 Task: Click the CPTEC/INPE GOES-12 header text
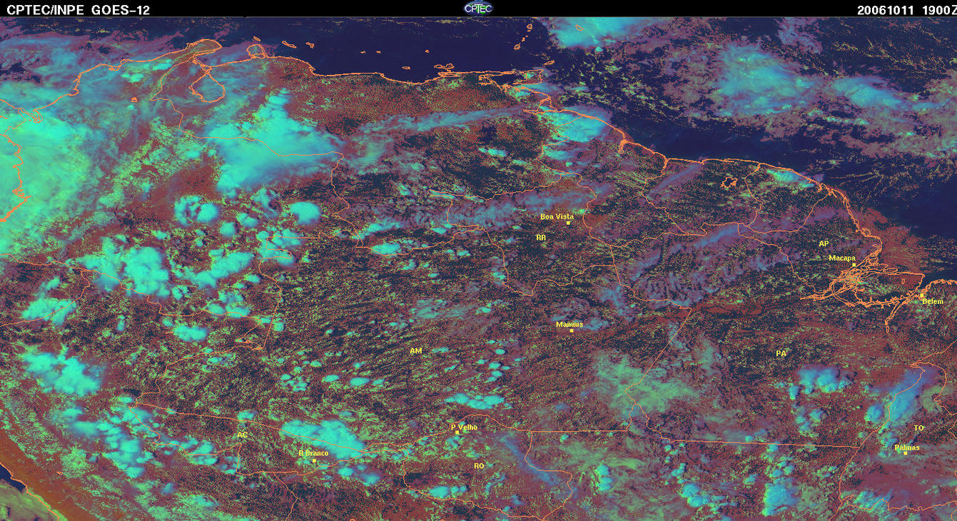click(79, 9)
